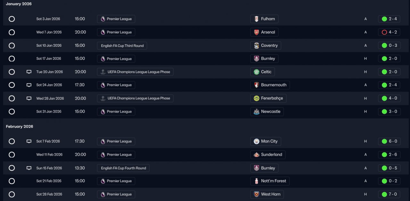
Task: Select the radio circle for West Ham fixture
Action: [x=12, y=194]
